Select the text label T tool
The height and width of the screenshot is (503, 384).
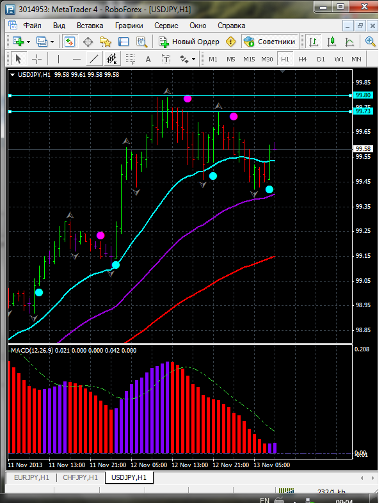coord(166,59)
